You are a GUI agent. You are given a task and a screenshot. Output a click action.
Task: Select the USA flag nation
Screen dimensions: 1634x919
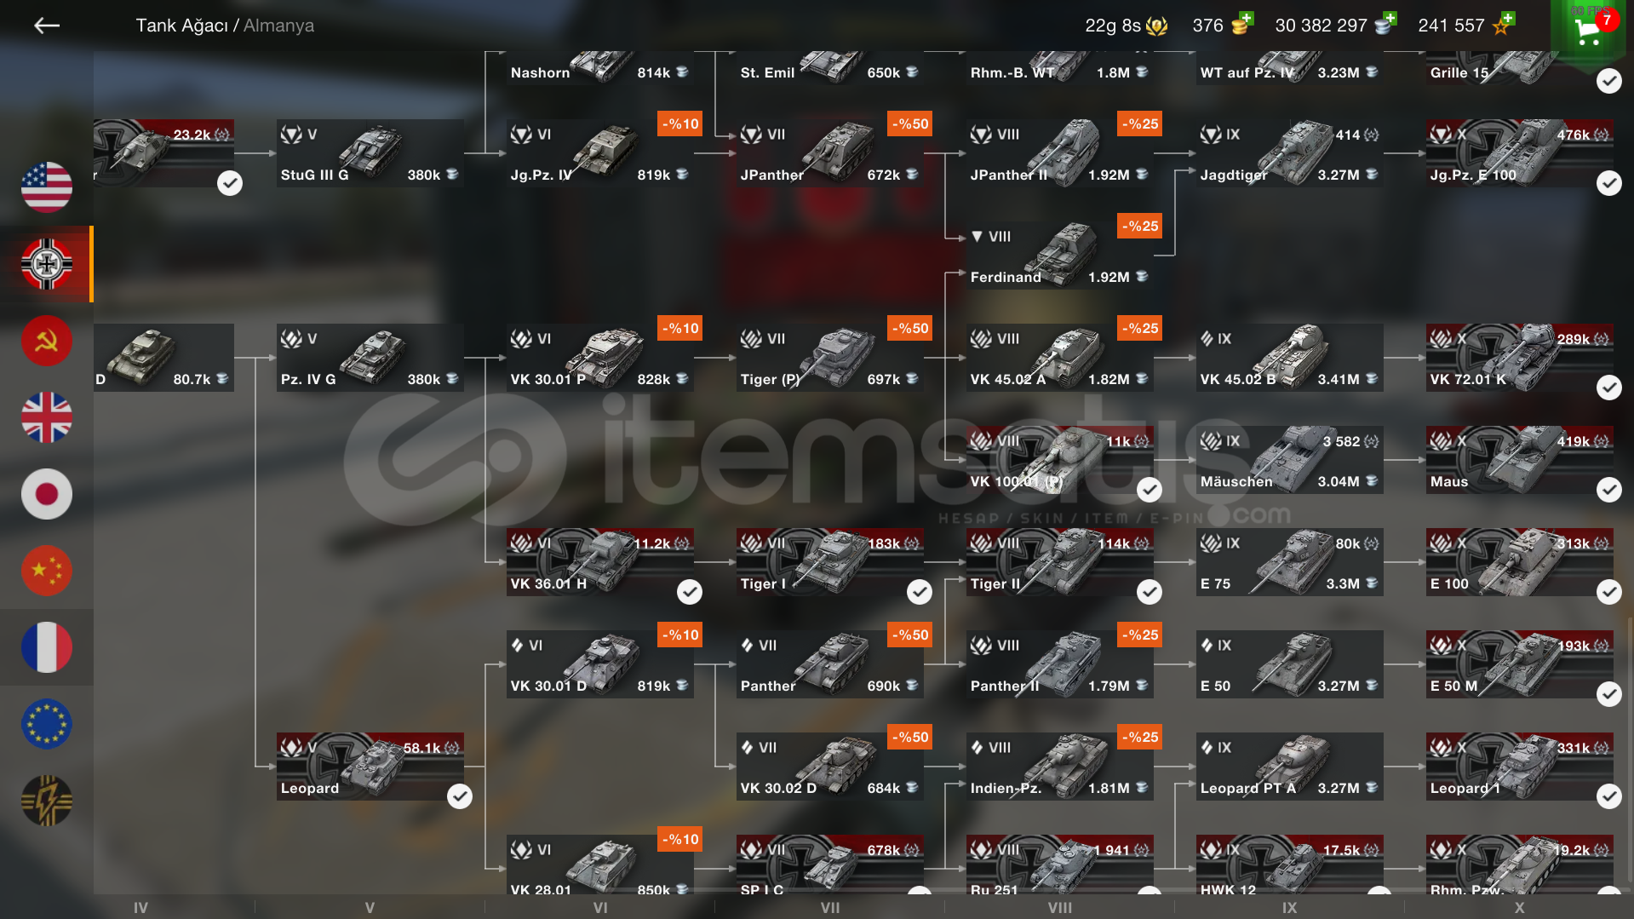pyautogui.click(x=47, y=187)
